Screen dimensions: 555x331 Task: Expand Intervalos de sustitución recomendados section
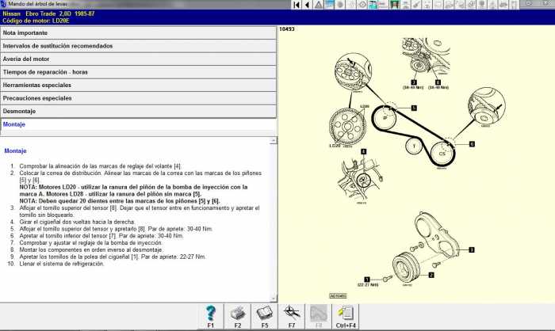pos(138,46)
